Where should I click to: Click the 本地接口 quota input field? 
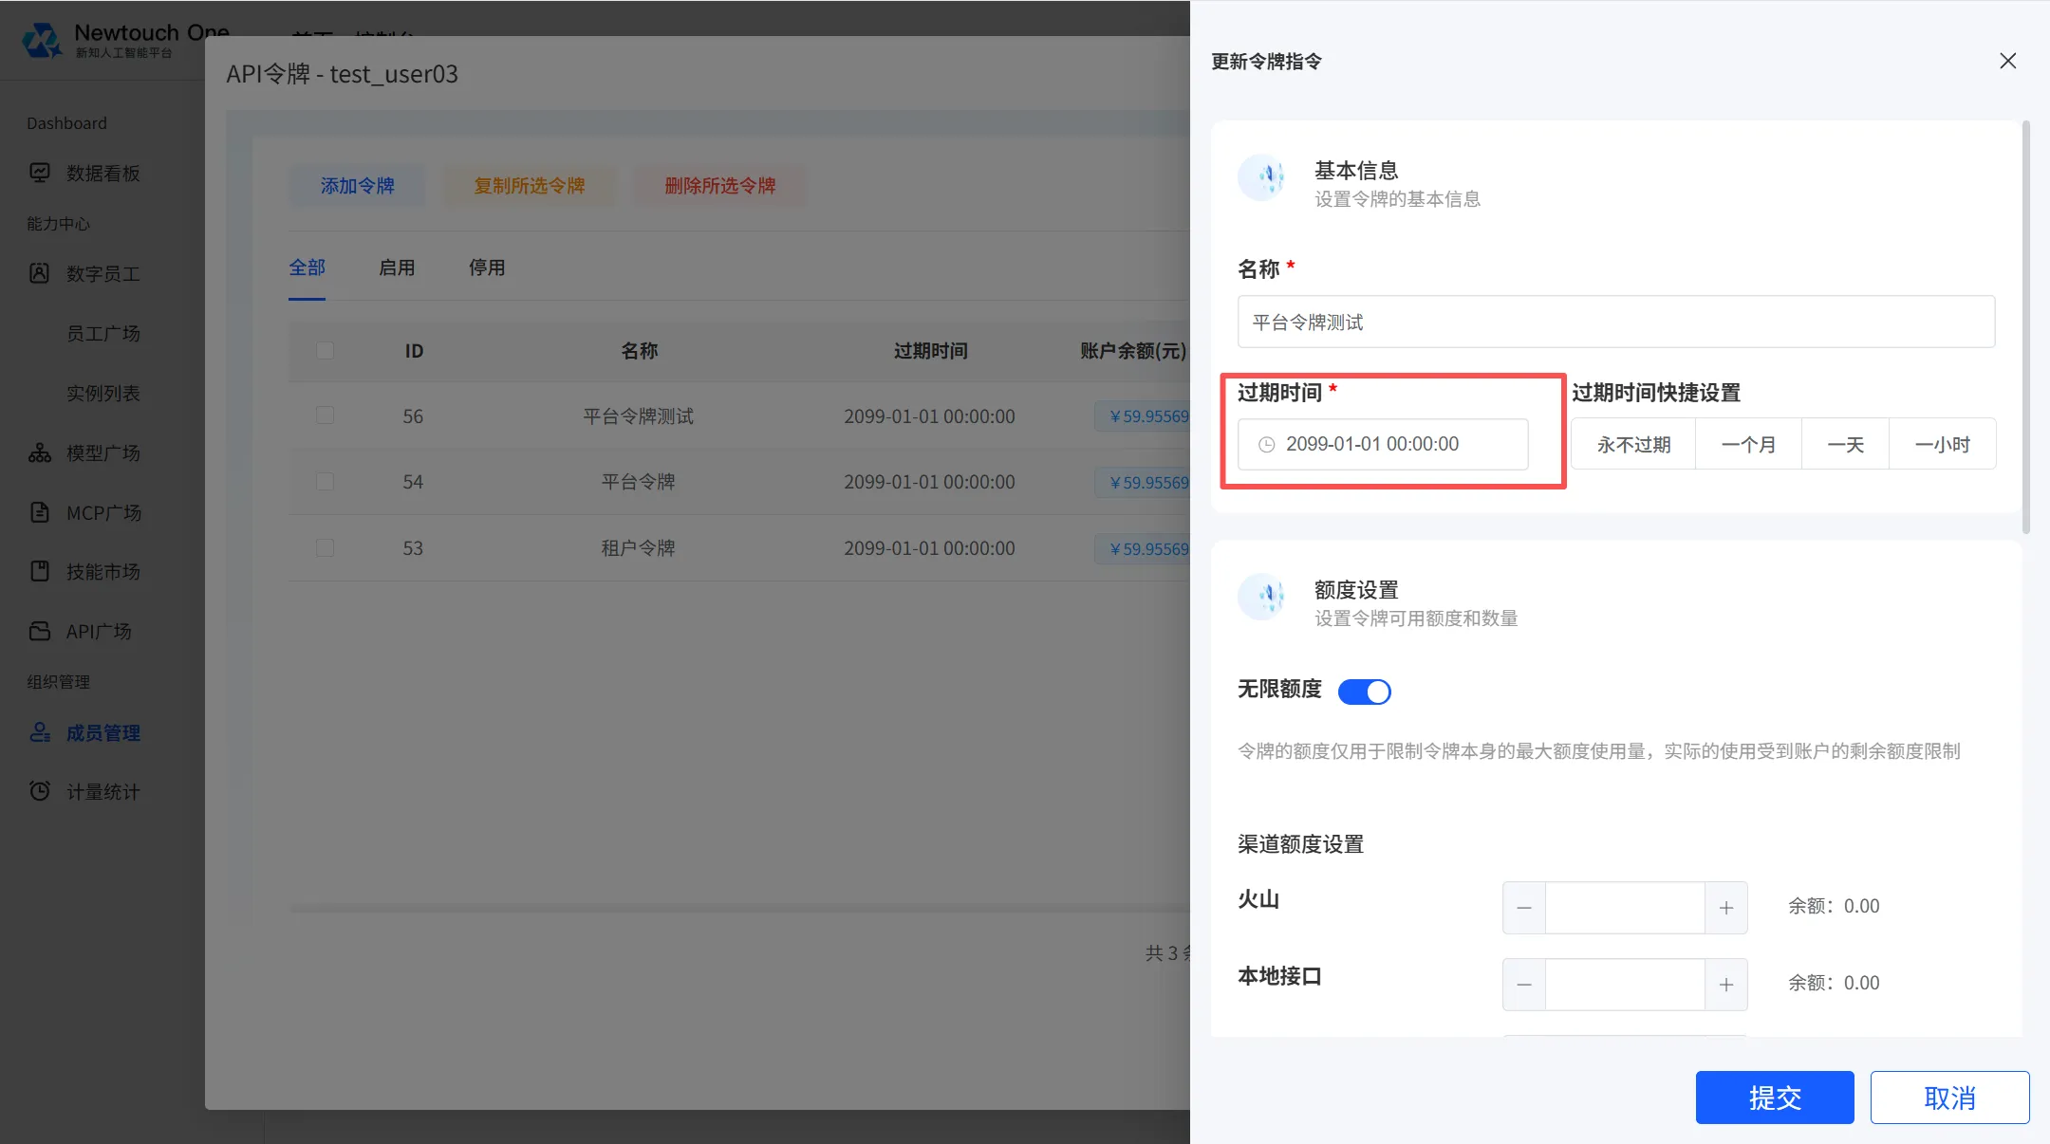coord(1625,985)
